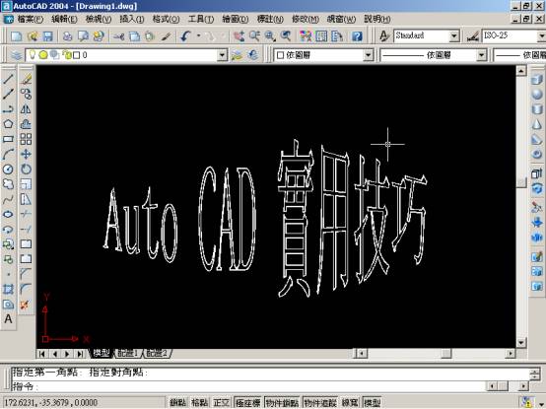Toggle 鎖點 snap mode in status bar
This screenshot has height=409, width=546.
[178, 403]
